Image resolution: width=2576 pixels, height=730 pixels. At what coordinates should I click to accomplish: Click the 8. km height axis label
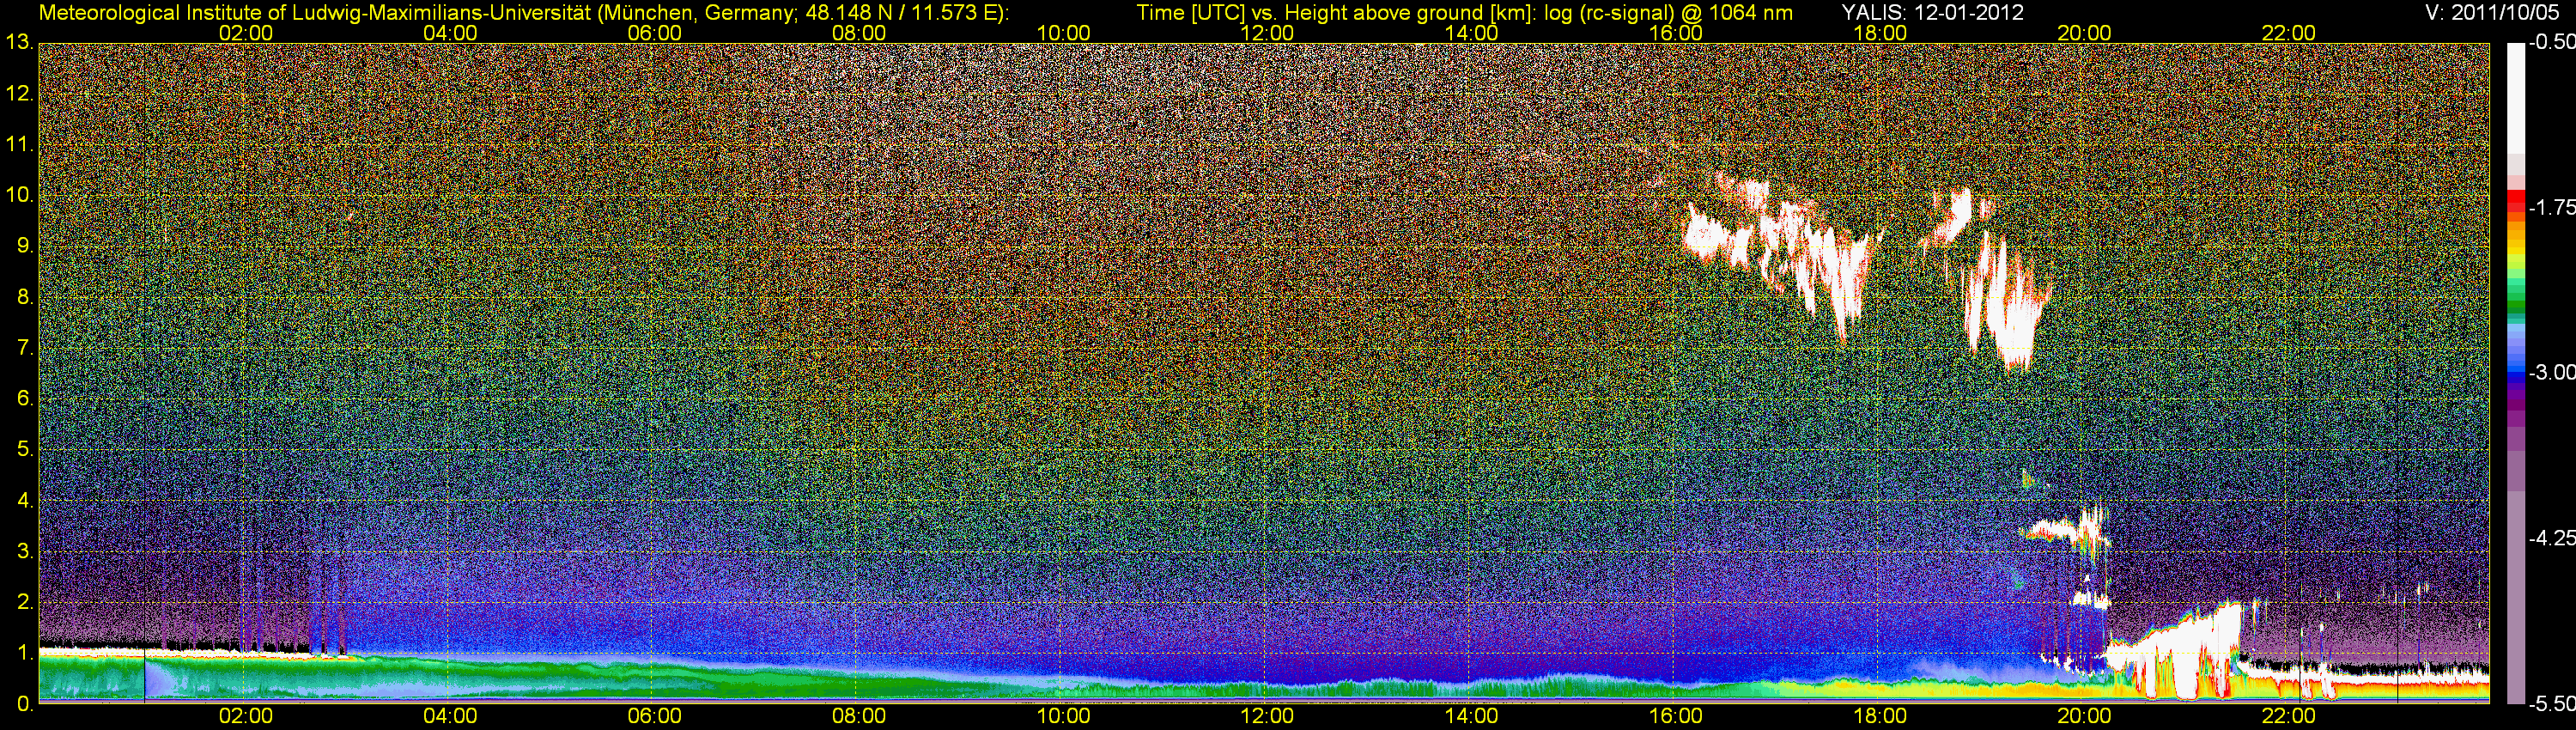coord(25,297)
